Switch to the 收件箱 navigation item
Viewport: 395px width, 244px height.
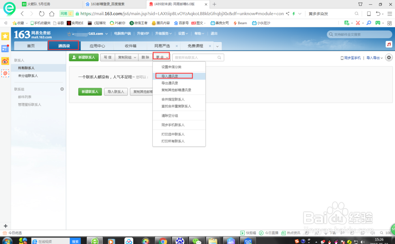click(130, 46)
